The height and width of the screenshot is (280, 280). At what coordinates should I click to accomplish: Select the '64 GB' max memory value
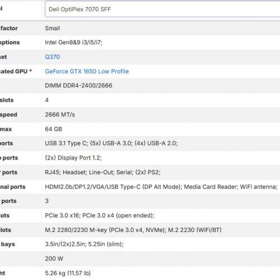tap(53, 129)
